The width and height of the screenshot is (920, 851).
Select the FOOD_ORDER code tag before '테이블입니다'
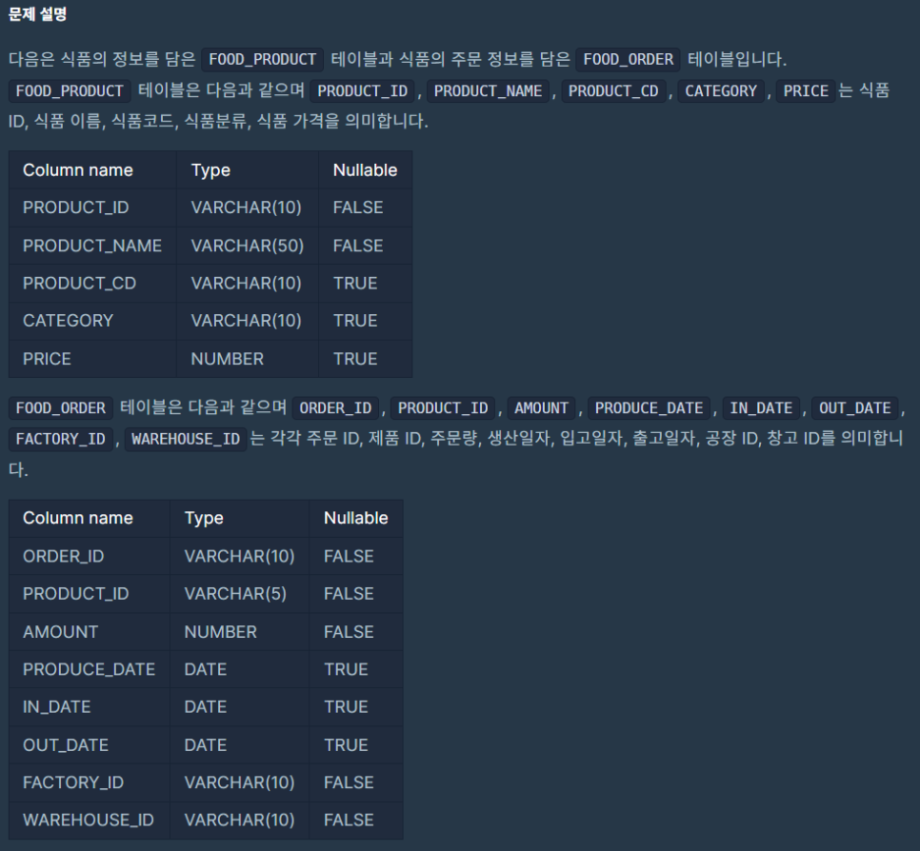tap(628, 59)
